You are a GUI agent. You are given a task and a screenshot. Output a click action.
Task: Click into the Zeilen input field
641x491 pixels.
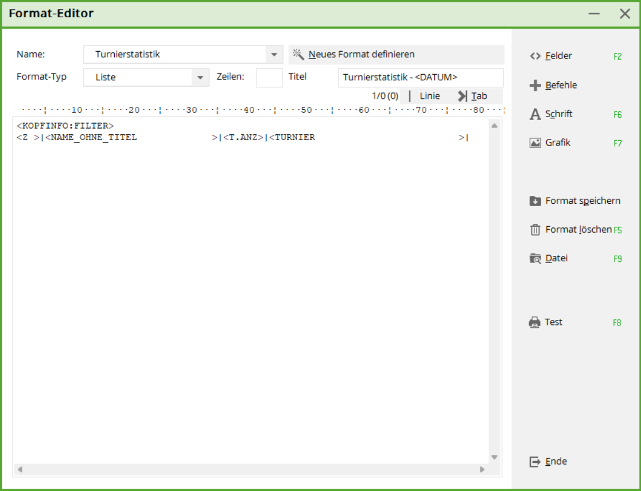pos(269,78)
